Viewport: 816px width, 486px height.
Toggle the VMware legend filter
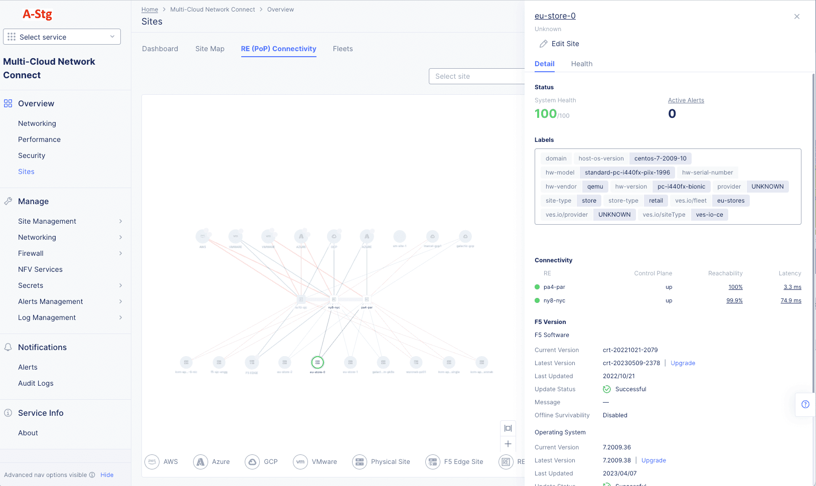(300, 461)
